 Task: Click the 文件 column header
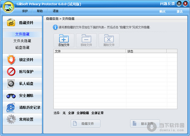pyautogui.click(x=90, y=51)
